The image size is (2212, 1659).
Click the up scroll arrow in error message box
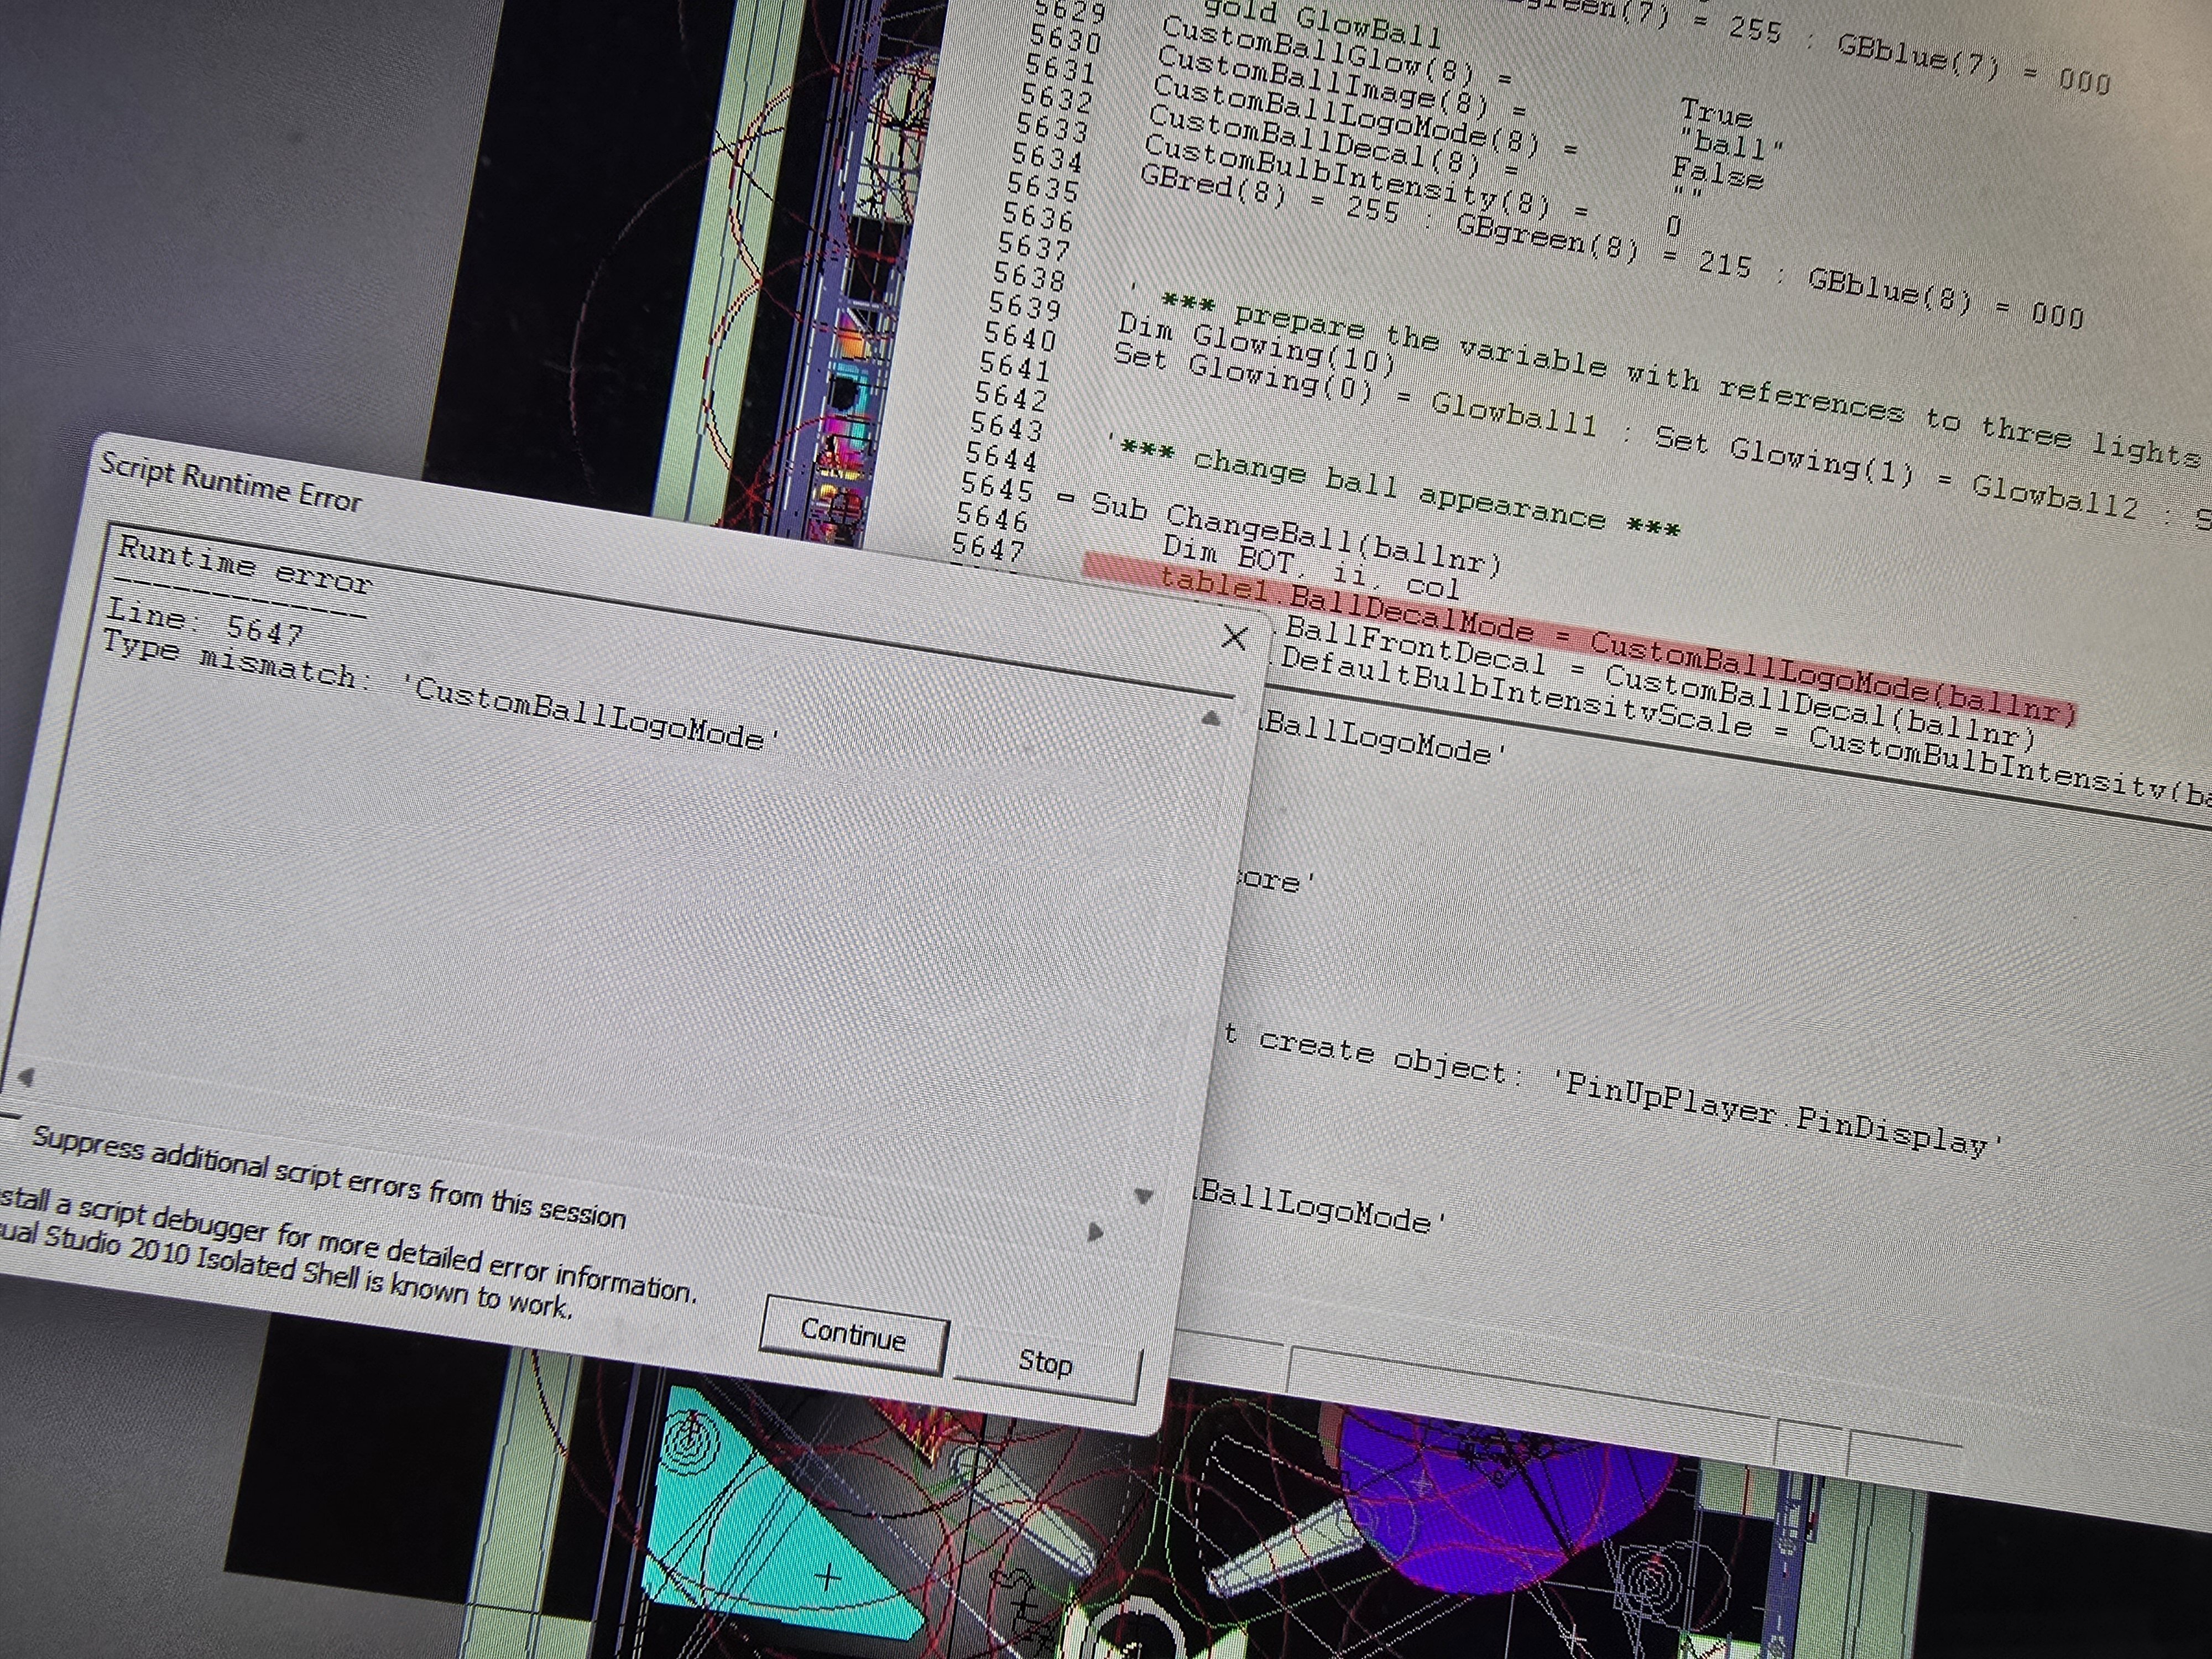coord(1210,718)
